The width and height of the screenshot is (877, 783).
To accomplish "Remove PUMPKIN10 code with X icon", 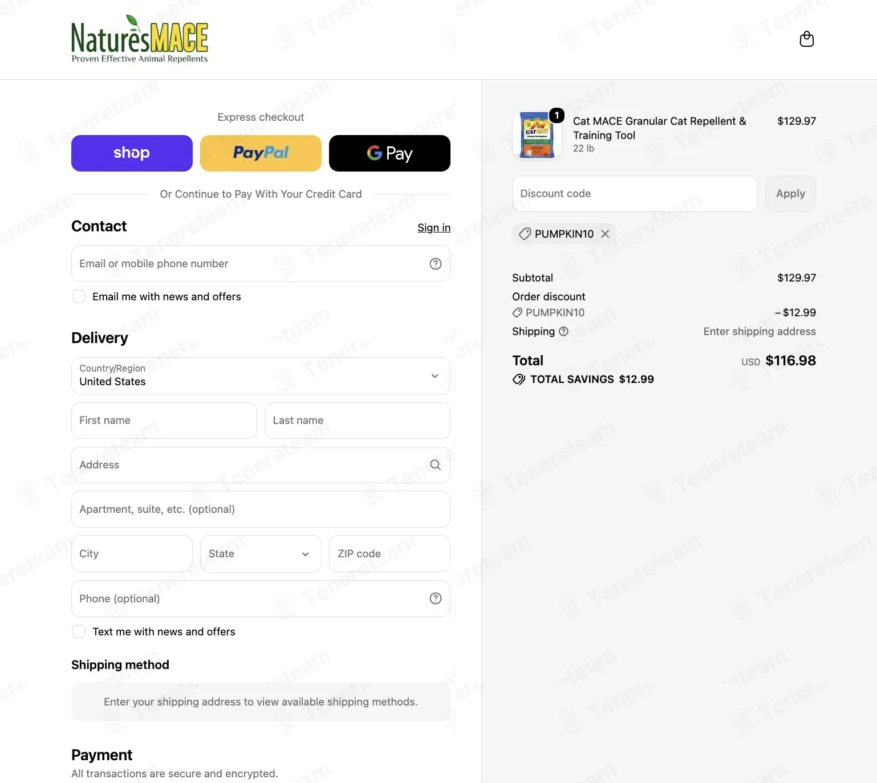I will click(605, 234).
